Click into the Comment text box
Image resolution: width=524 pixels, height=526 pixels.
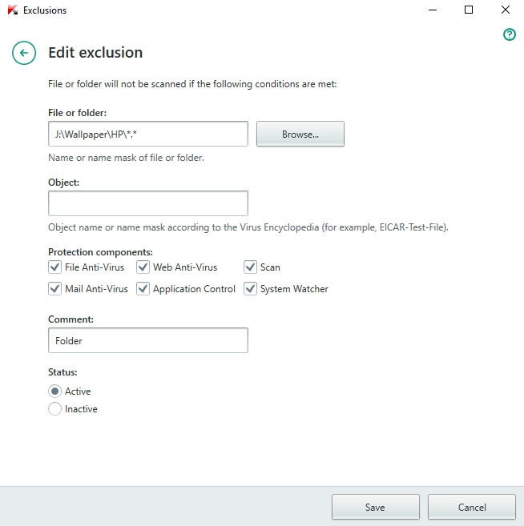148,340
